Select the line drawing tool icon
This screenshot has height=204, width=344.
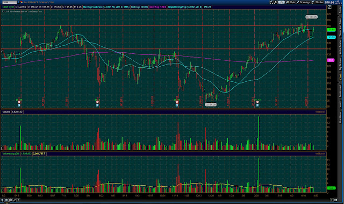pos(15,200)
